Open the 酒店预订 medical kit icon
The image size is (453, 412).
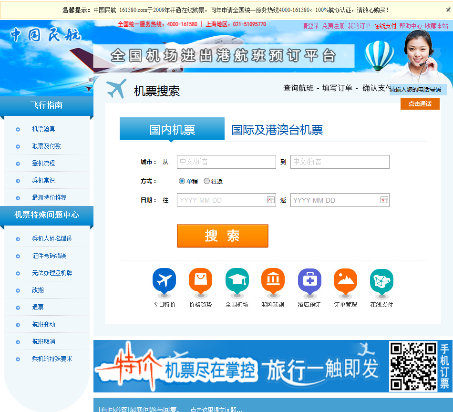pos(309,283)
